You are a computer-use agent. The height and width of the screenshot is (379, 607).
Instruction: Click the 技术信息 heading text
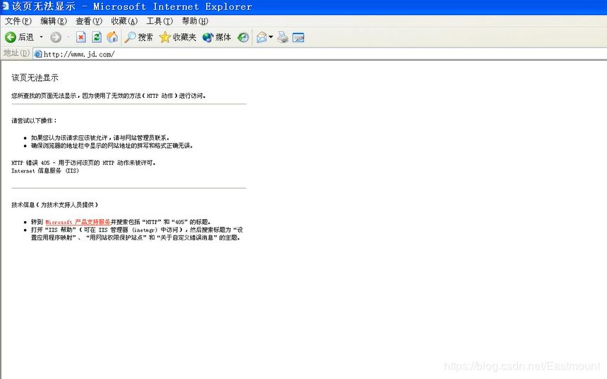(x=54, y=205)
